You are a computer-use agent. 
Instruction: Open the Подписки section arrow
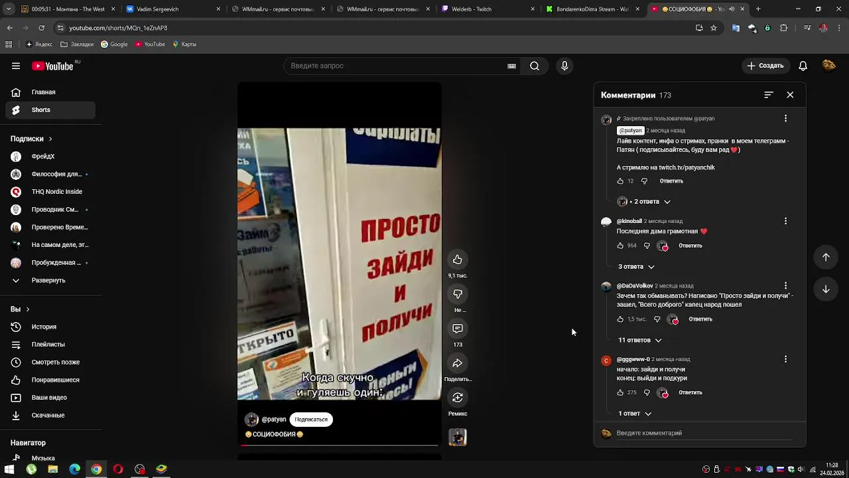click(x=50, y=139)
